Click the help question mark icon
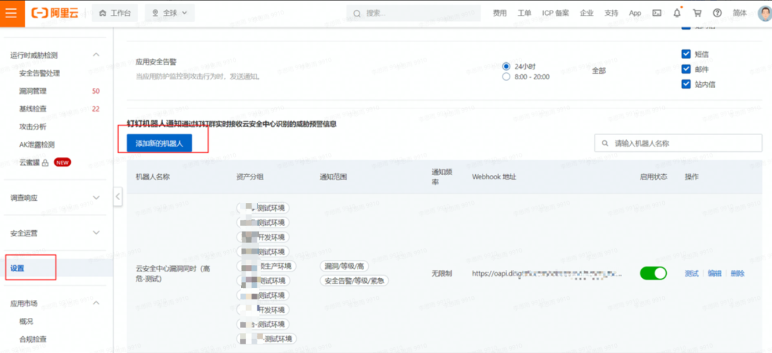The image size is (772, 353). point(717,13)
